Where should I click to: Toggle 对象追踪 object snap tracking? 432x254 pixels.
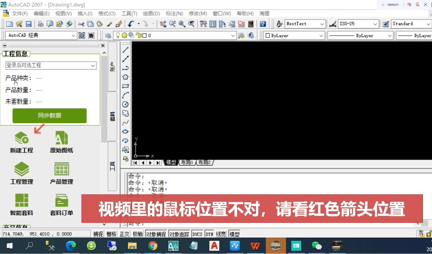[x=179, y=234]
